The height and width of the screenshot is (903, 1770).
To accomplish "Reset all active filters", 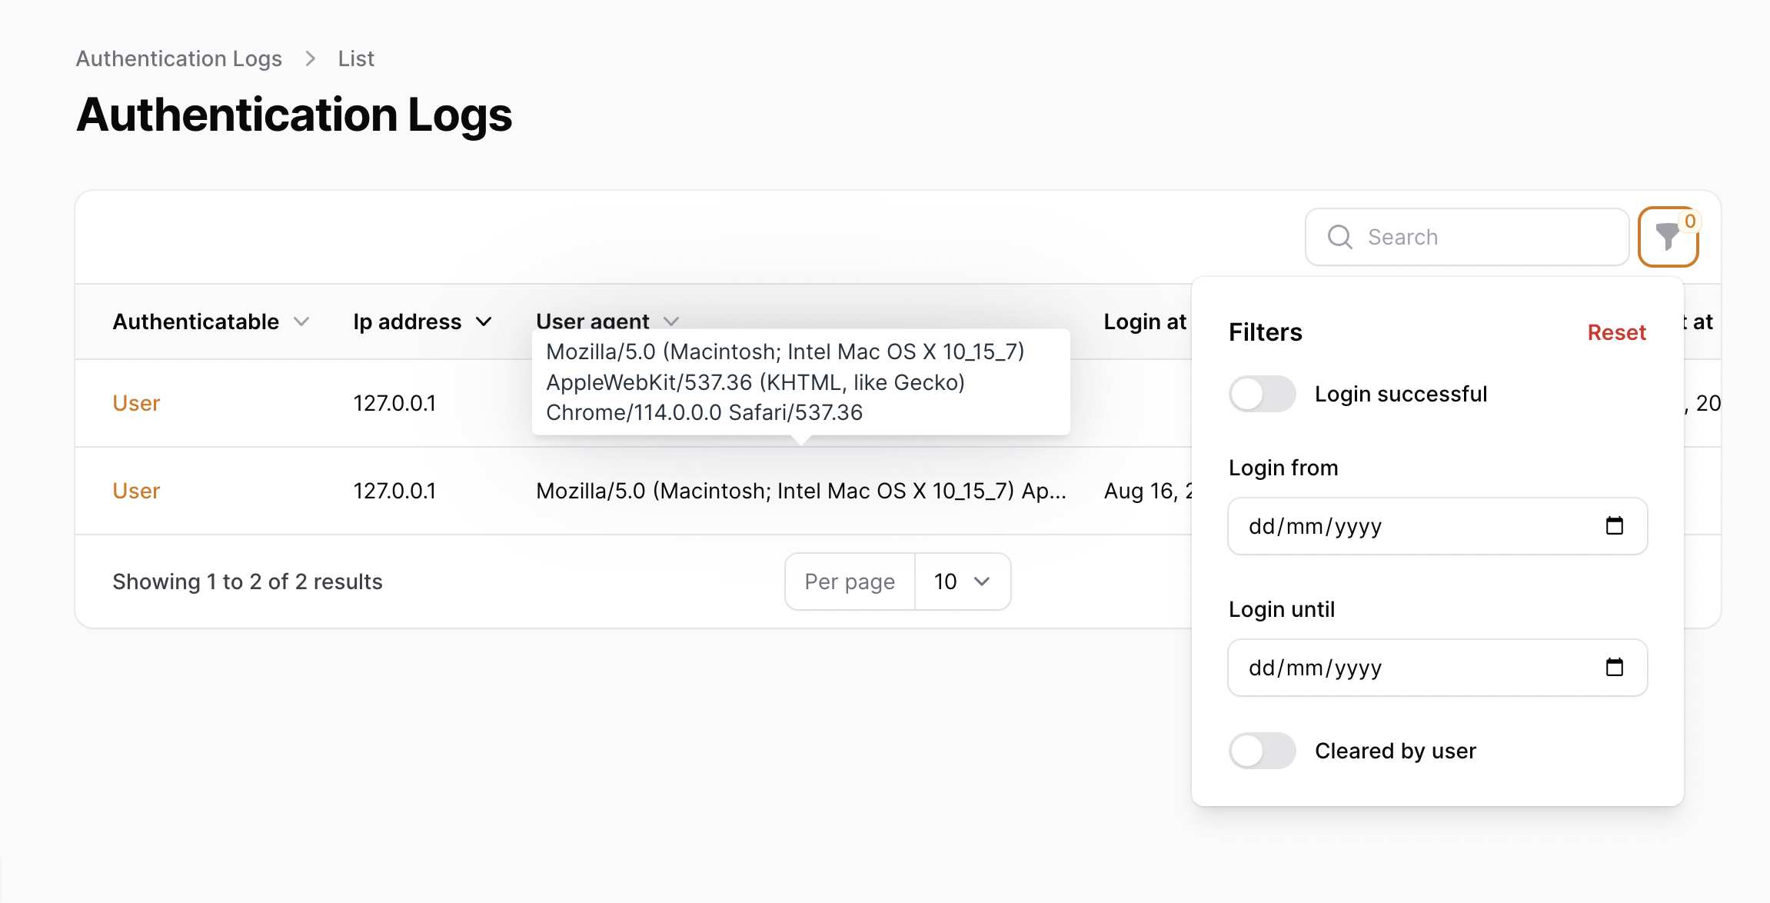I will (x=1616, y=332).
